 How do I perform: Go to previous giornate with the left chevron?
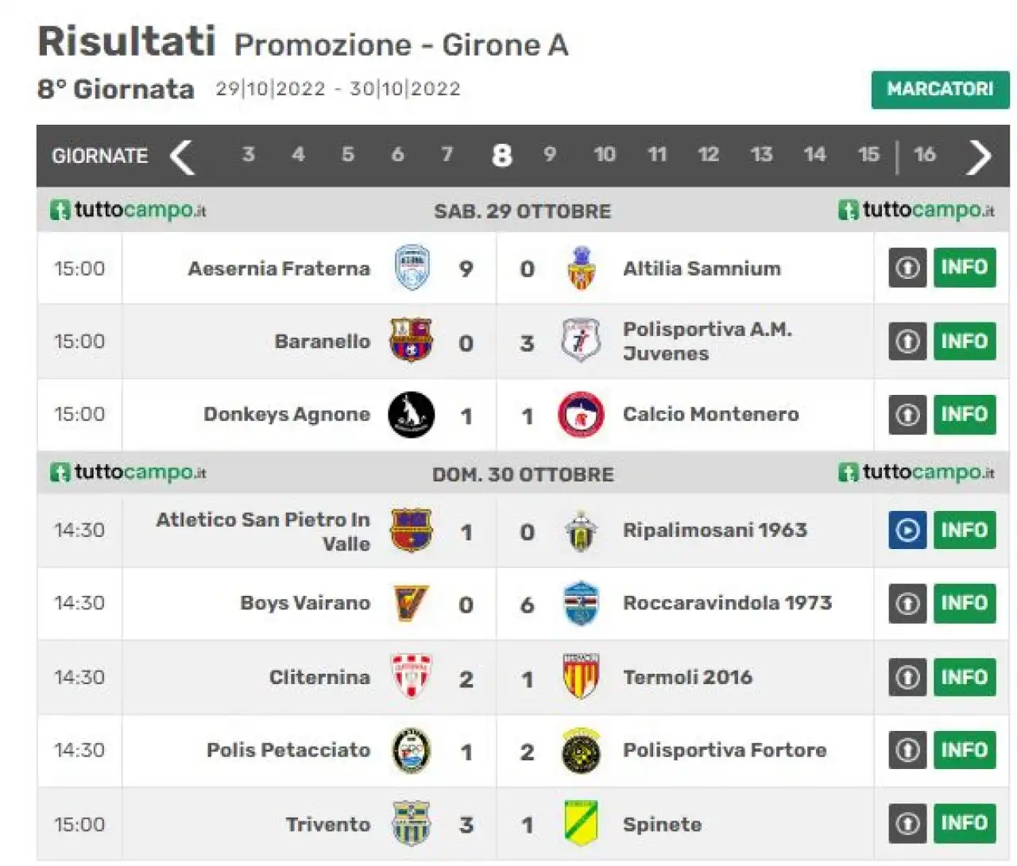[182, 157]
